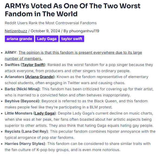Click the bold Barbz (Nicki Minaj) label
This screenshot has width=162, height=157.
click(x=22, y=89)
